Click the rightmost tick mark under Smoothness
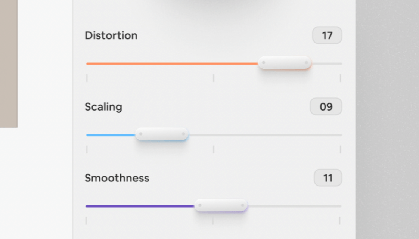Screen dimensions: 419x239 pyautogui.click(x=339, y=221)
